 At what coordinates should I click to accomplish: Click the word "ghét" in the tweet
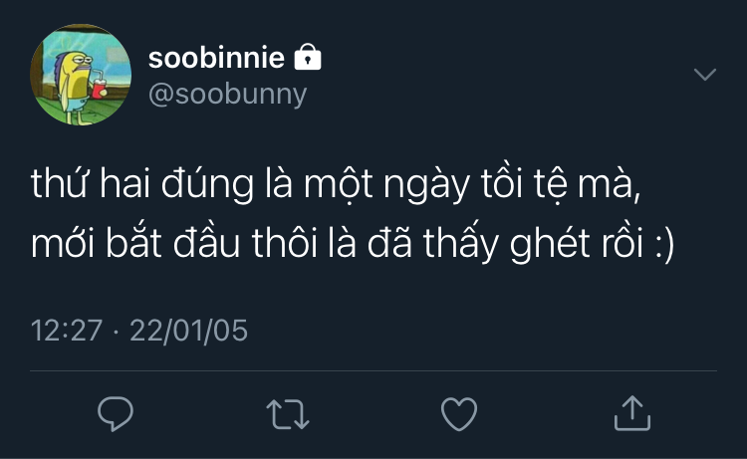(x=550, y=244)
